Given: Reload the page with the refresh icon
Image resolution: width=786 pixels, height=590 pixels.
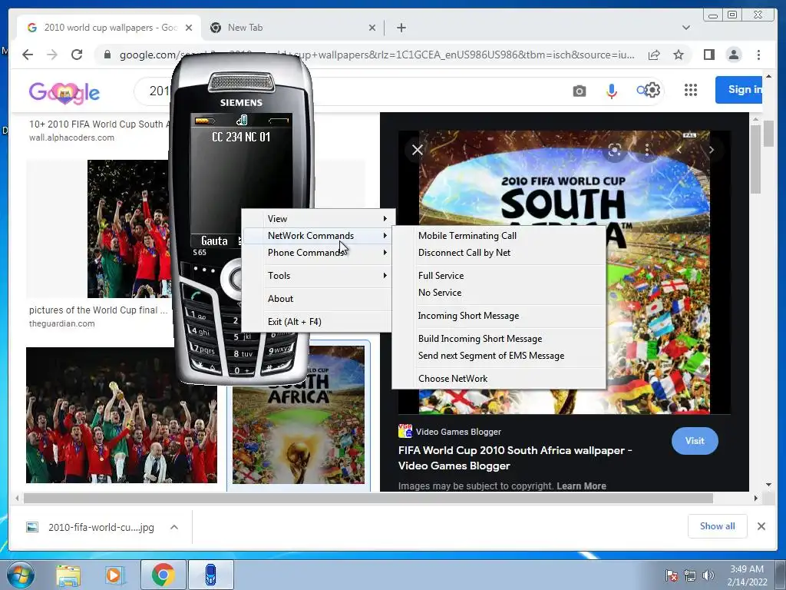Looking at the screenshot, I should click(77, 55).
